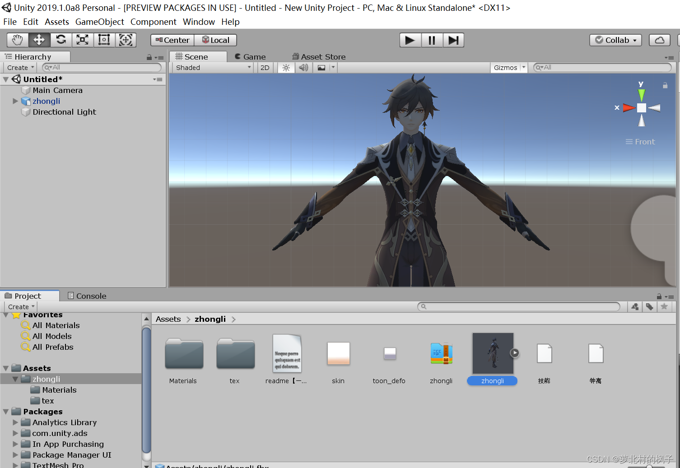Switch to the Game tab
Image resolution: width=680 pixels, height=468 pixels.
[250, 57]
